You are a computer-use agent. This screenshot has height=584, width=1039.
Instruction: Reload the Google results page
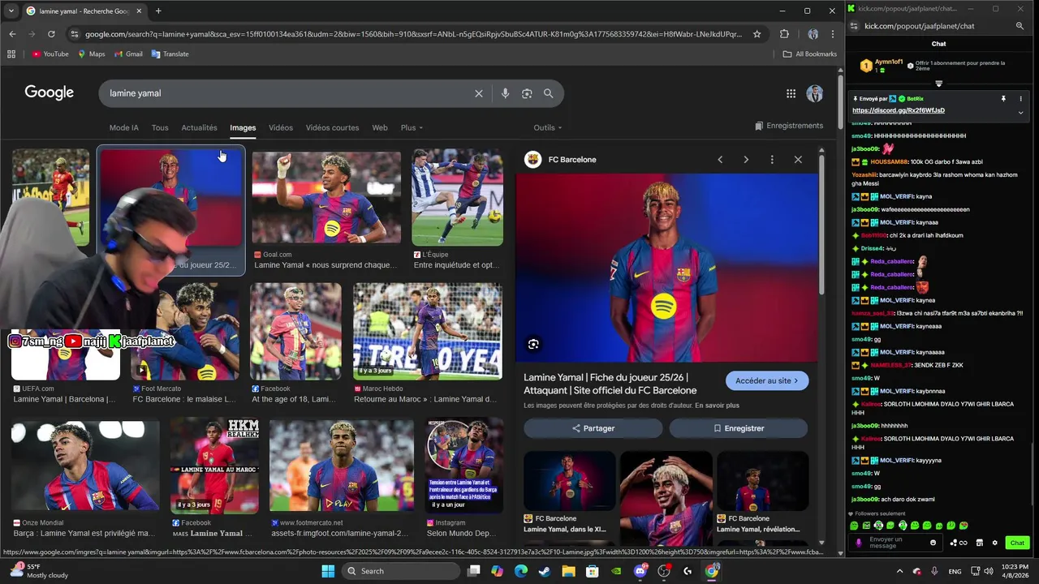click(x=51, y=34)
